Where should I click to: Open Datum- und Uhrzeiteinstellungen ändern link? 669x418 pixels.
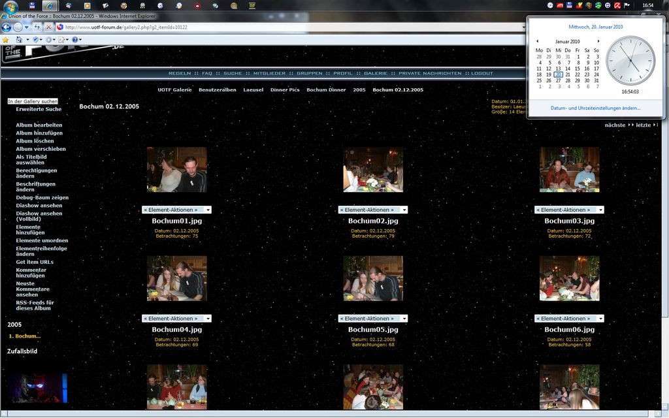click(595, 108)
